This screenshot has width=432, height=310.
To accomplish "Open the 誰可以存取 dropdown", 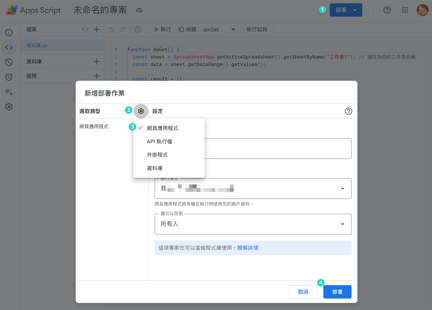I will click(x=253, y=224).
